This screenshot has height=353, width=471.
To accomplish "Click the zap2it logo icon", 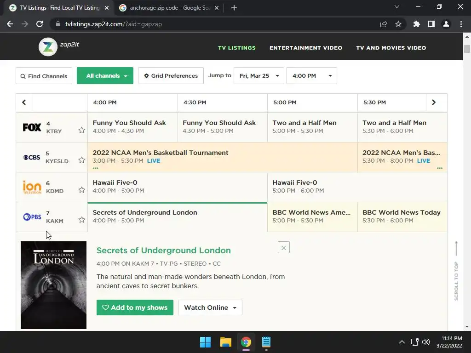I will tap(48, 47).
